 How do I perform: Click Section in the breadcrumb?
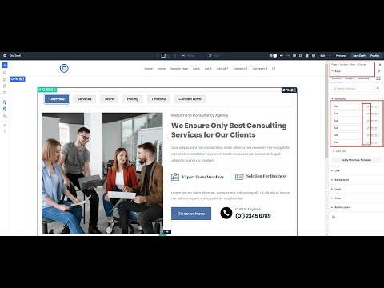[344, 65]
